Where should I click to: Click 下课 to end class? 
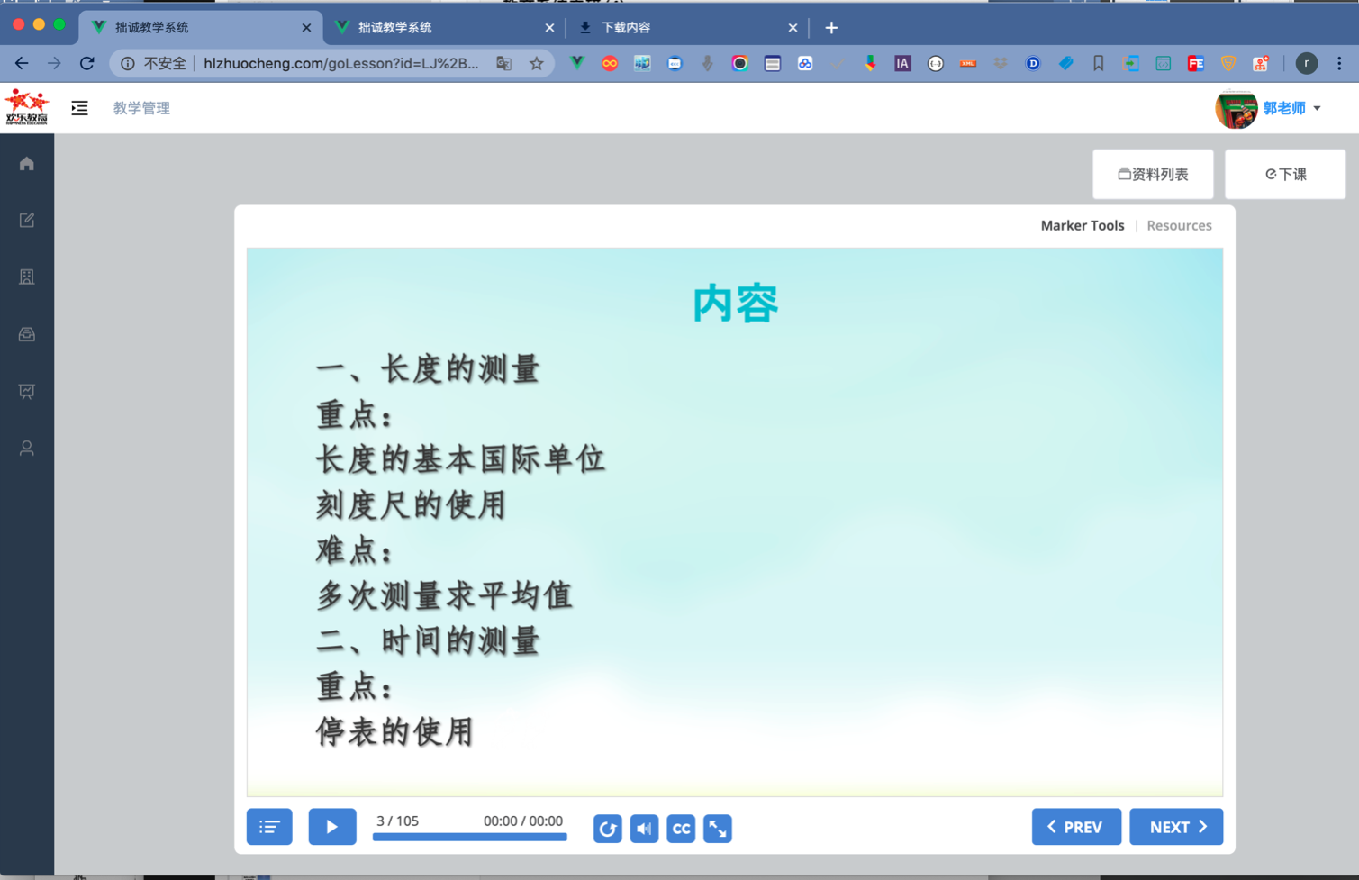coord(1285,174)
